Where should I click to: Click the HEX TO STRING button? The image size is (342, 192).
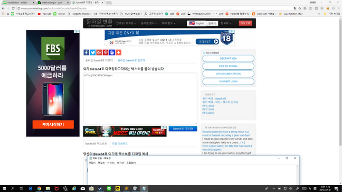(x=228, y=66)
